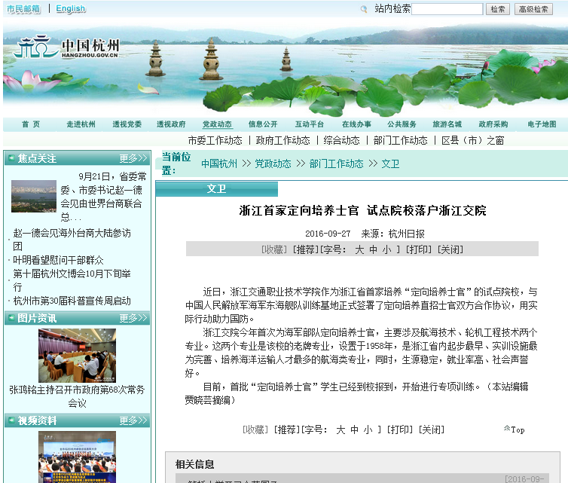Expand 更多>> in the 焦点关注 panel
The height and width of the screenshot is (483, 568).
[x=133, y=159]
